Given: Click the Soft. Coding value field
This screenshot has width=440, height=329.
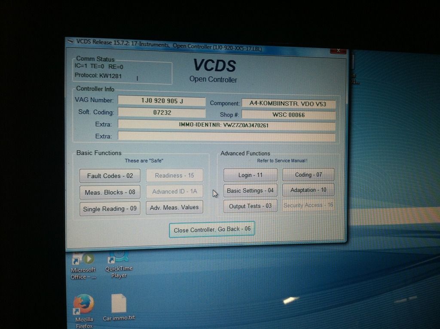Looking at the screenshot, I should coord(162,113).
